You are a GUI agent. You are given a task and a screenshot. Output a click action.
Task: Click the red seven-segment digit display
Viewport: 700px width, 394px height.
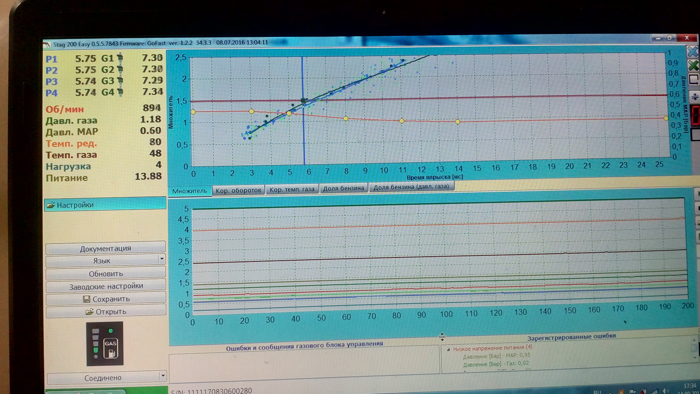coord(696,115)
